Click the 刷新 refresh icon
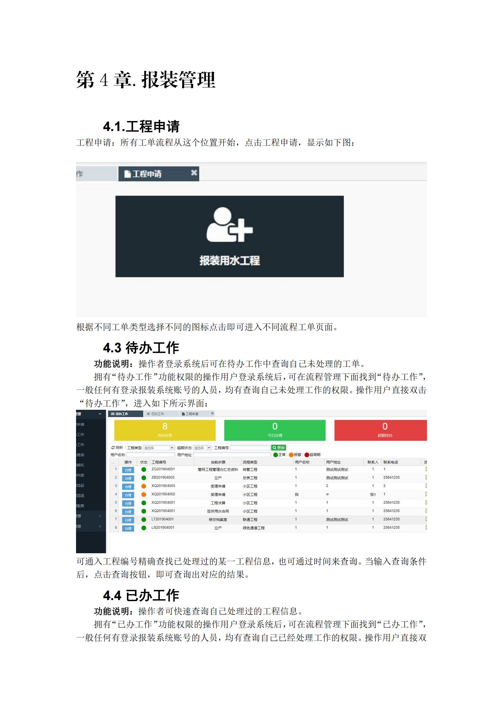This screenshot has width=503, height=711. [113, 447]
